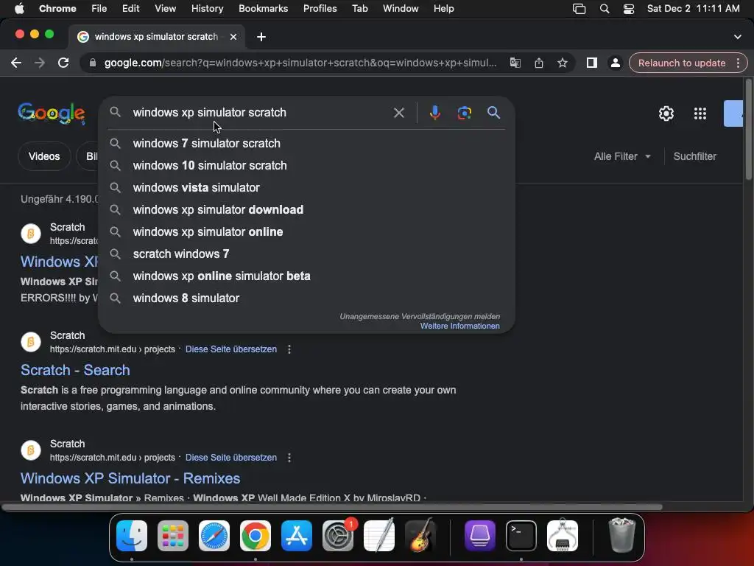Click the Chrome address bar URL
Screen dimensions: 754x566
[300, 63]
